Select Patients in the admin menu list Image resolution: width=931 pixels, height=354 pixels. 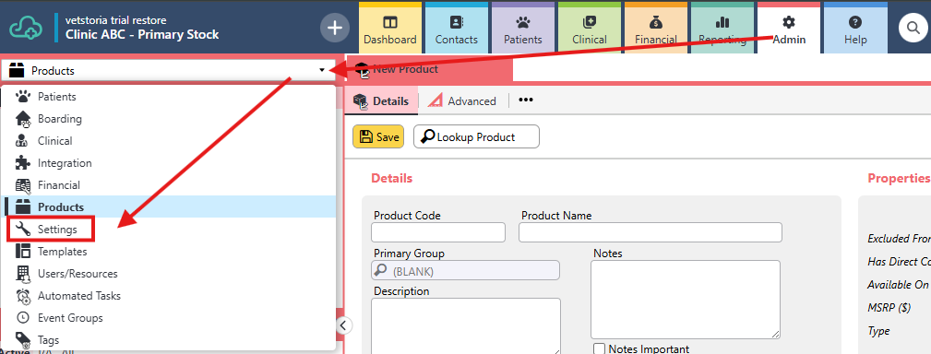point(169,97)
